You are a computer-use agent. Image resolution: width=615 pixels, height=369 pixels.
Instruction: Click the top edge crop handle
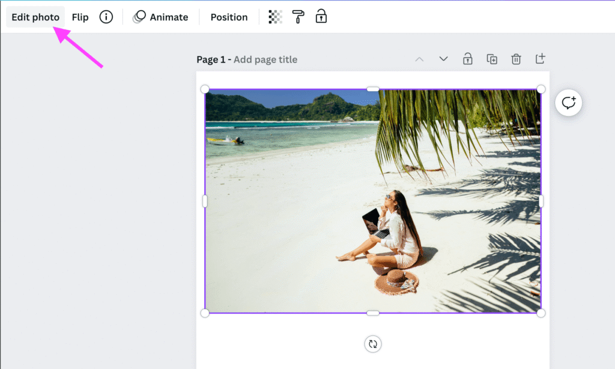372,89
